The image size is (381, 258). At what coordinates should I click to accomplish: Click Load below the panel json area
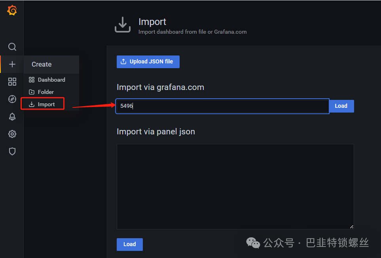coord(129,244)
